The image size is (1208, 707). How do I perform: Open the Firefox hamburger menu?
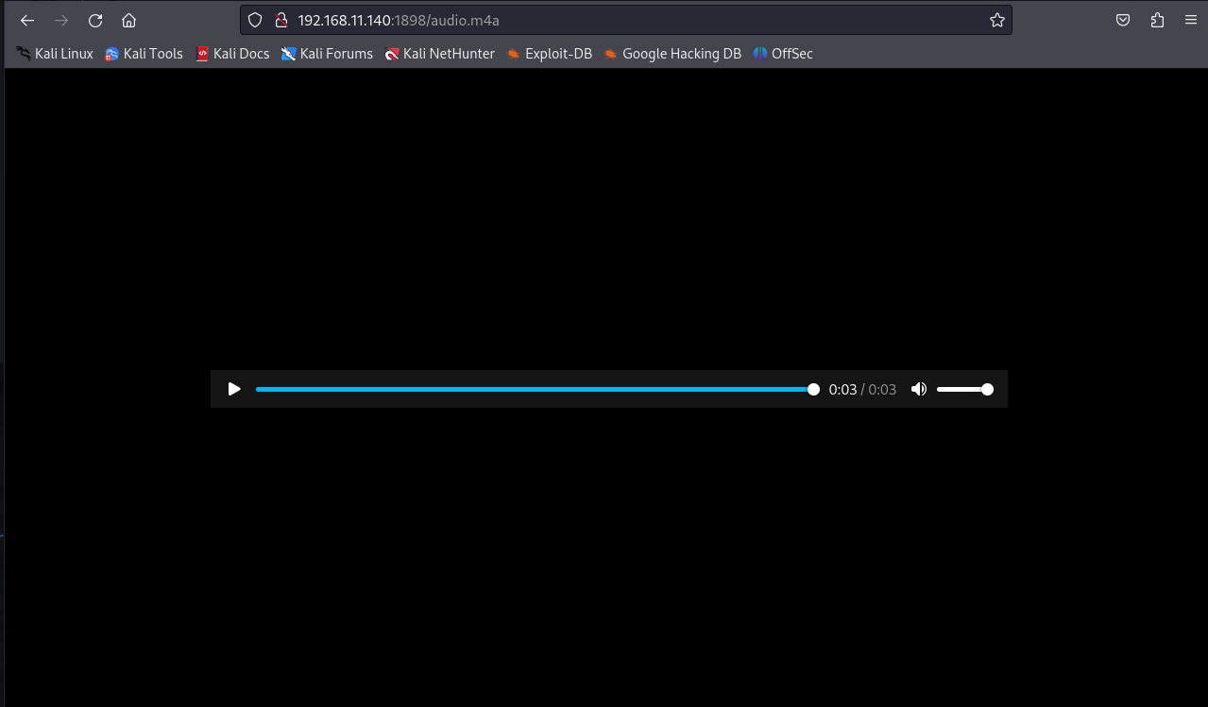click(1190, 21)
